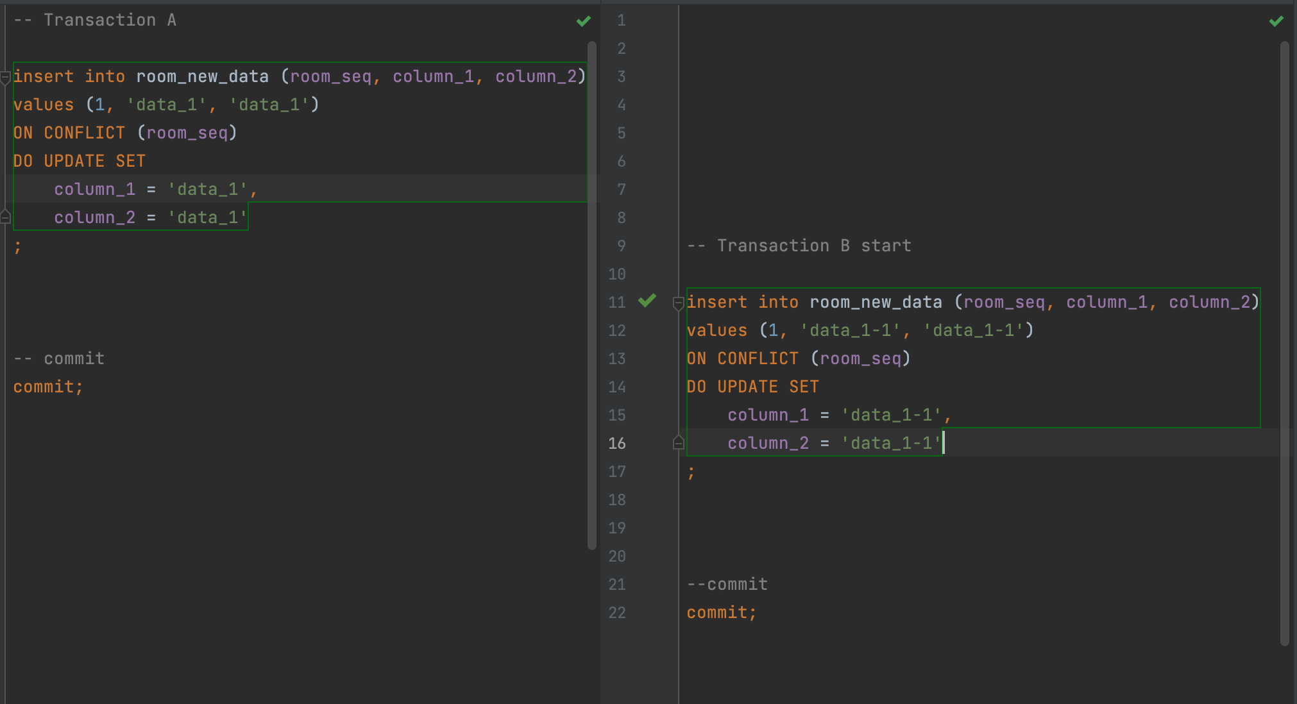The width and height of the screenshot is (1297, 704).
Task: Click the fold end marker on line 16
Action: (678, 443)
